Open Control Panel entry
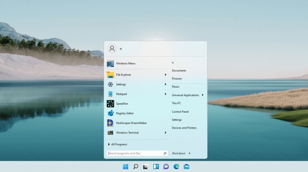This screenshot has width=308, height=172. pos(180,112)
